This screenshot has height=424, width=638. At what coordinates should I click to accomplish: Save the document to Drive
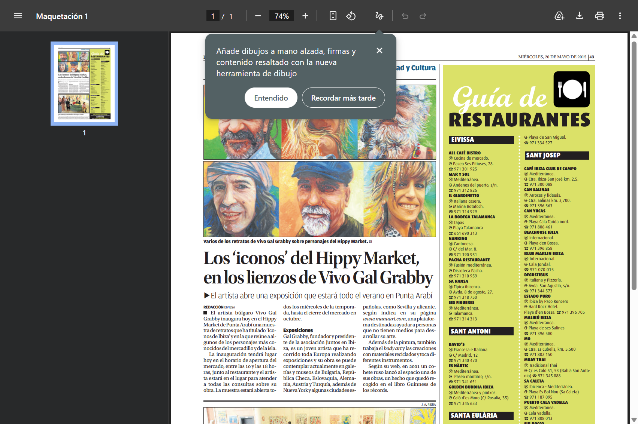click(x=559, y=16)
